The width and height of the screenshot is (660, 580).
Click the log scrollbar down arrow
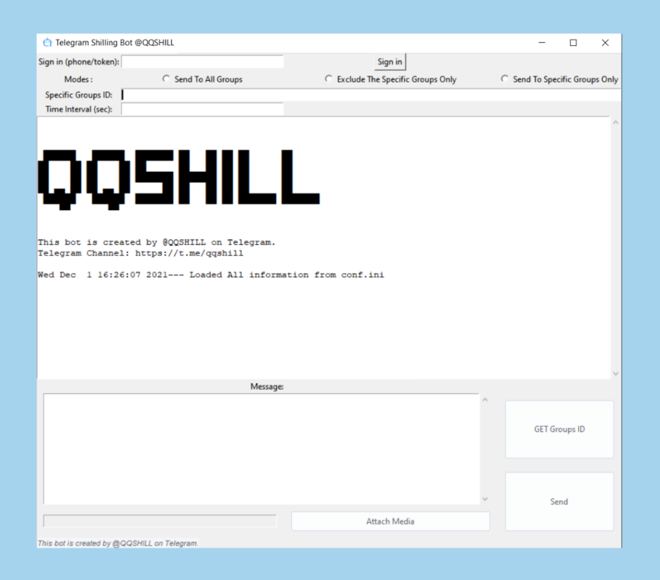pyautogui.click(x=616, y=374)
